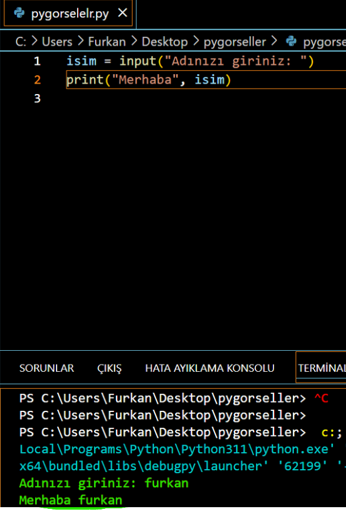Open the Furkan breadcrumb folder

click(106, 41)
